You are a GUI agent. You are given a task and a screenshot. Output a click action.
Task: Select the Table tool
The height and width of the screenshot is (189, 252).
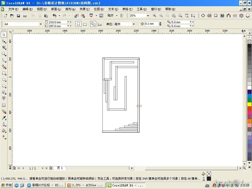pyautogui.click(x=4, y=105)
